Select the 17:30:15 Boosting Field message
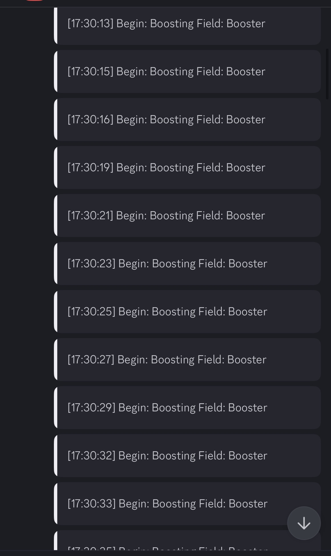 point(187,71)
